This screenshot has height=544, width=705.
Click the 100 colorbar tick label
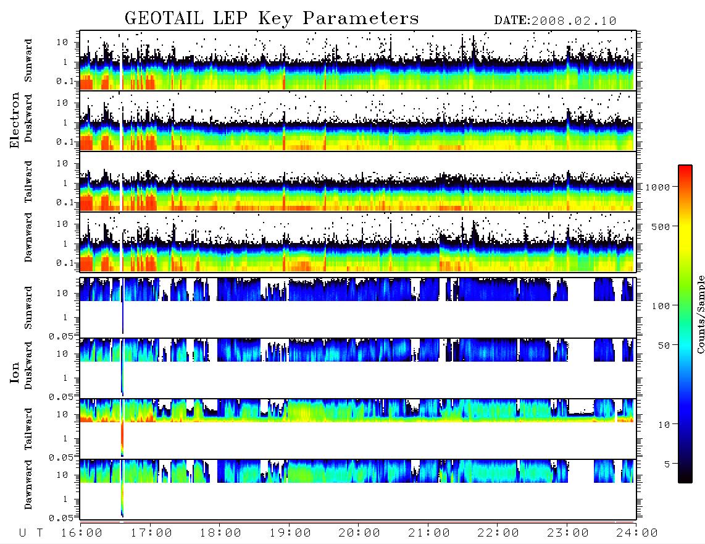click(x=661, y=306)
